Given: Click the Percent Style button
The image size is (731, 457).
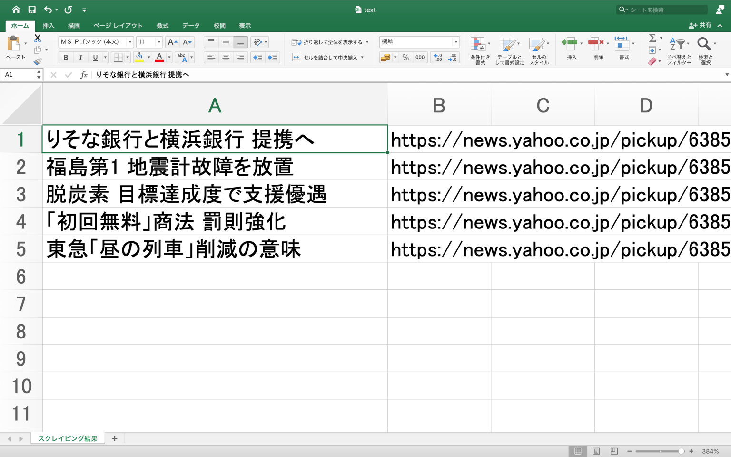Looking at the screenshot, I should [x=405, y=58].
